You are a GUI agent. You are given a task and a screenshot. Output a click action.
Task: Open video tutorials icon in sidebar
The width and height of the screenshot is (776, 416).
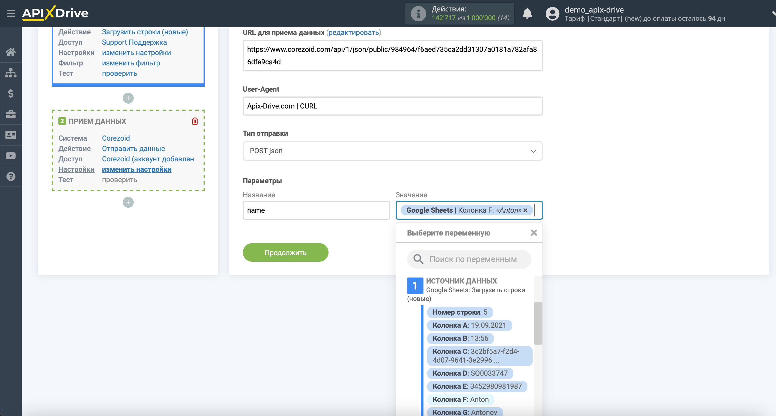[11, 156]
